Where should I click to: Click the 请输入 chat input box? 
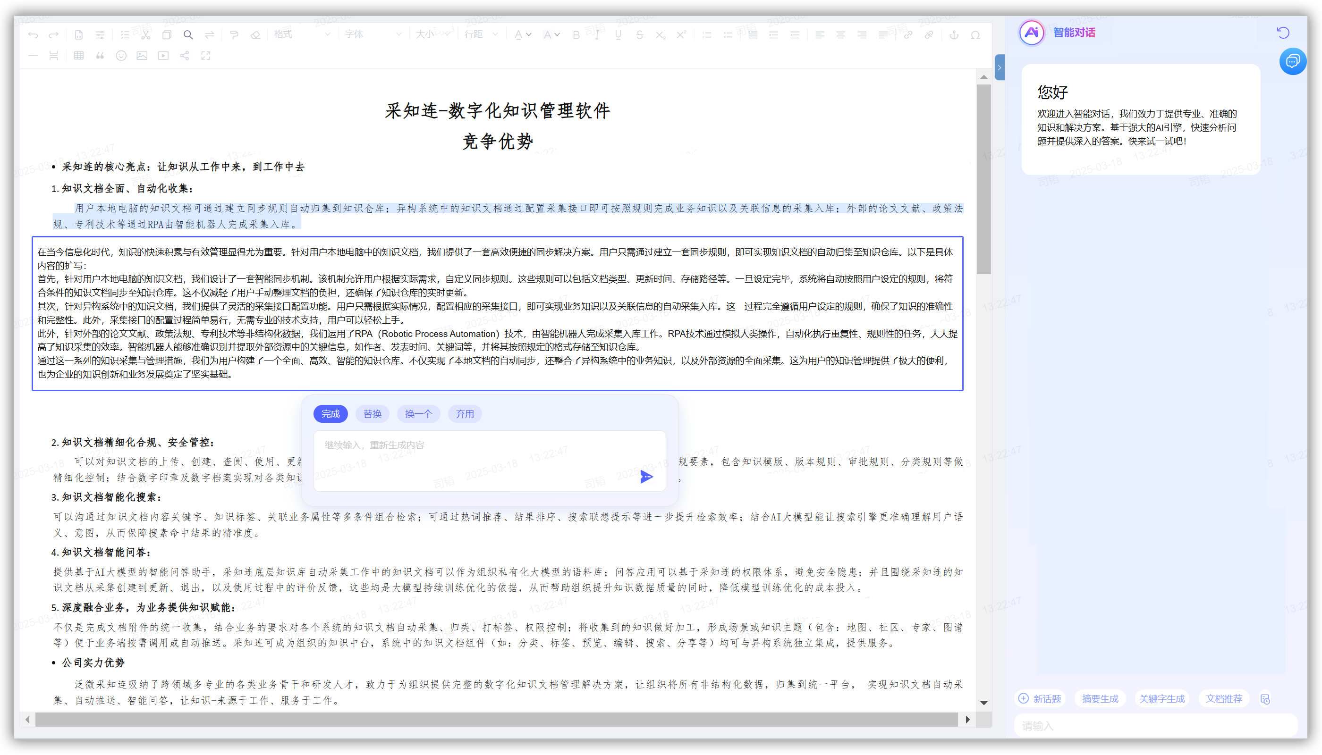1156,725
